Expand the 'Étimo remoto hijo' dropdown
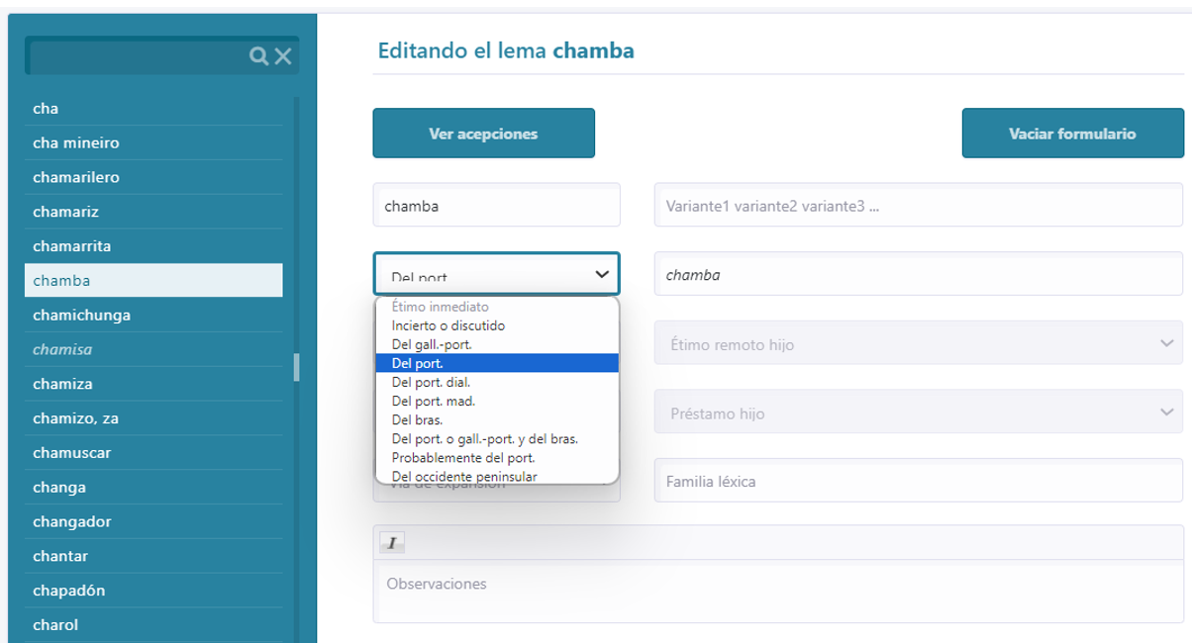Screen dimensions: 1192x643 [x=918, y=344]
